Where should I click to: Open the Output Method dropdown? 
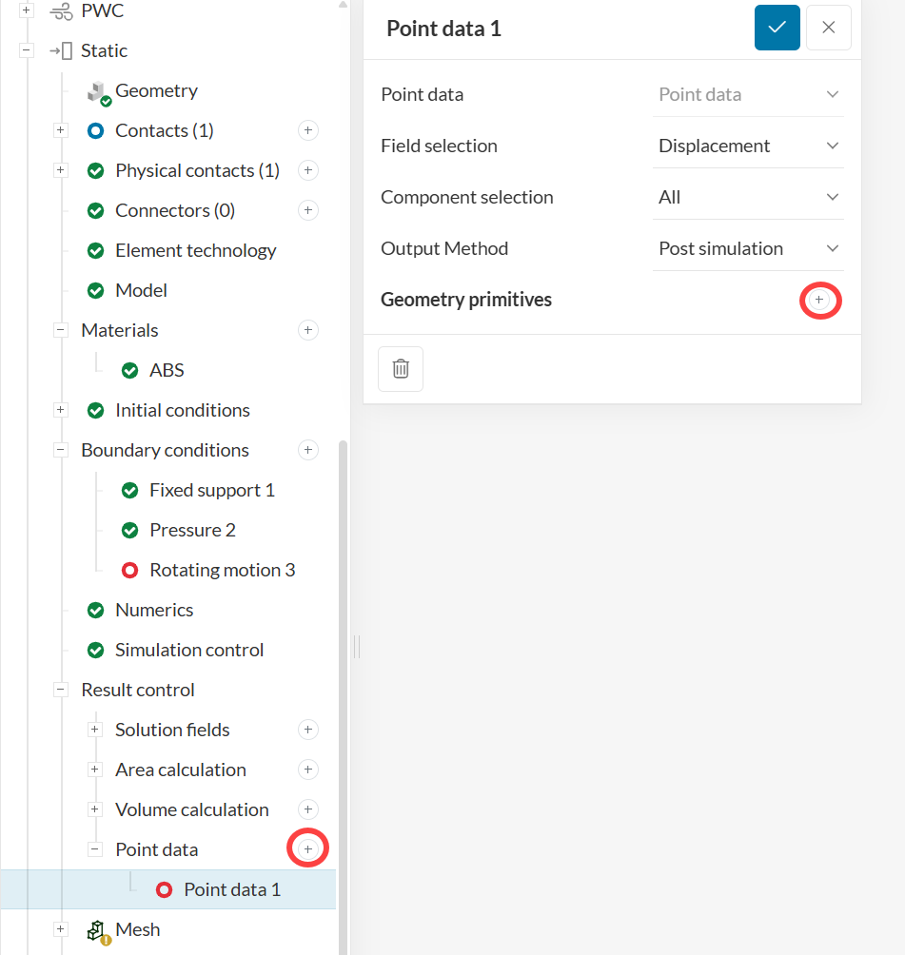[748, 248]
